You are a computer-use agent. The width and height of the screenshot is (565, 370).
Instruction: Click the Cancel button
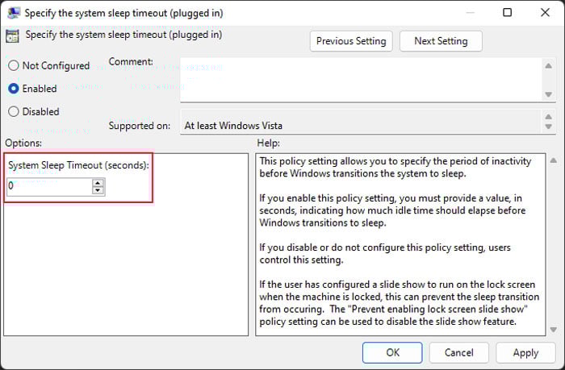pos(458,352)
